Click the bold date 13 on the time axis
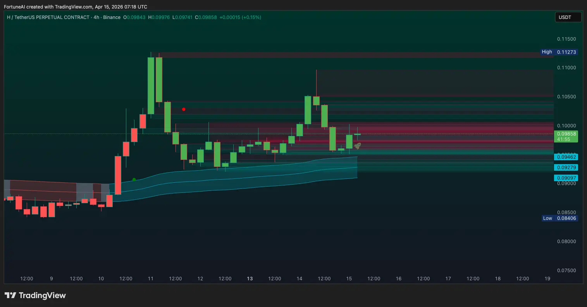The image size is (587, 307). point(250,279)
